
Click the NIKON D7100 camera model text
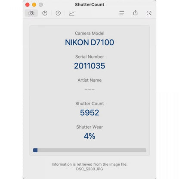click(x=89, y=43)
